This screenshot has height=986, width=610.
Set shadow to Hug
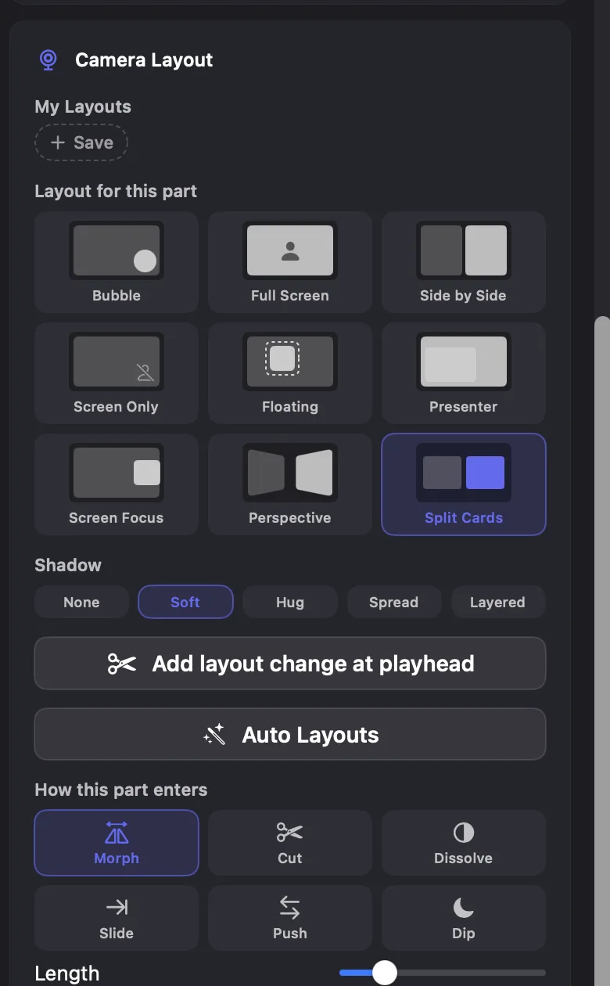pos(290,602)
